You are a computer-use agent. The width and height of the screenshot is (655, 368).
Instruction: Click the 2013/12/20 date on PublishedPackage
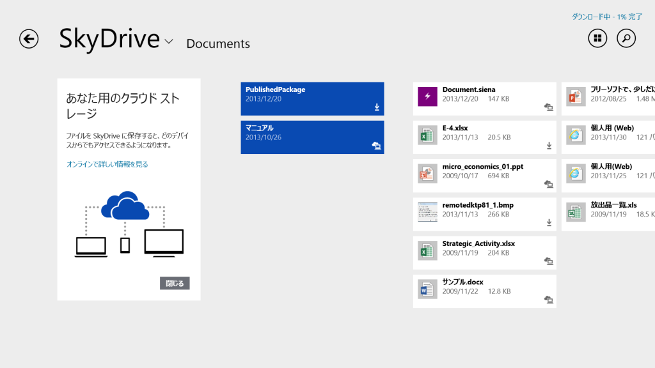pos(263,99)
